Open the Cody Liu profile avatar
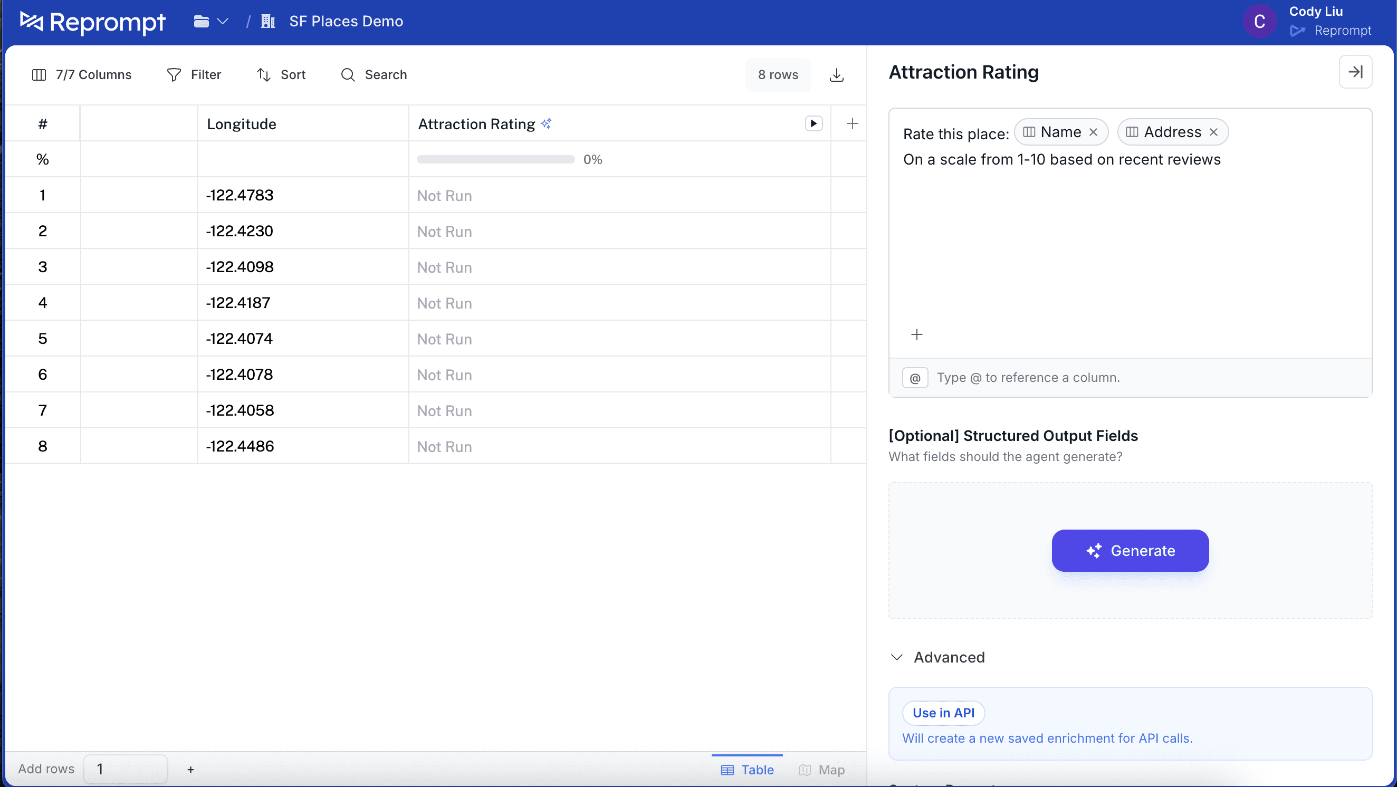1397x787 pixels. (1259, 21)
